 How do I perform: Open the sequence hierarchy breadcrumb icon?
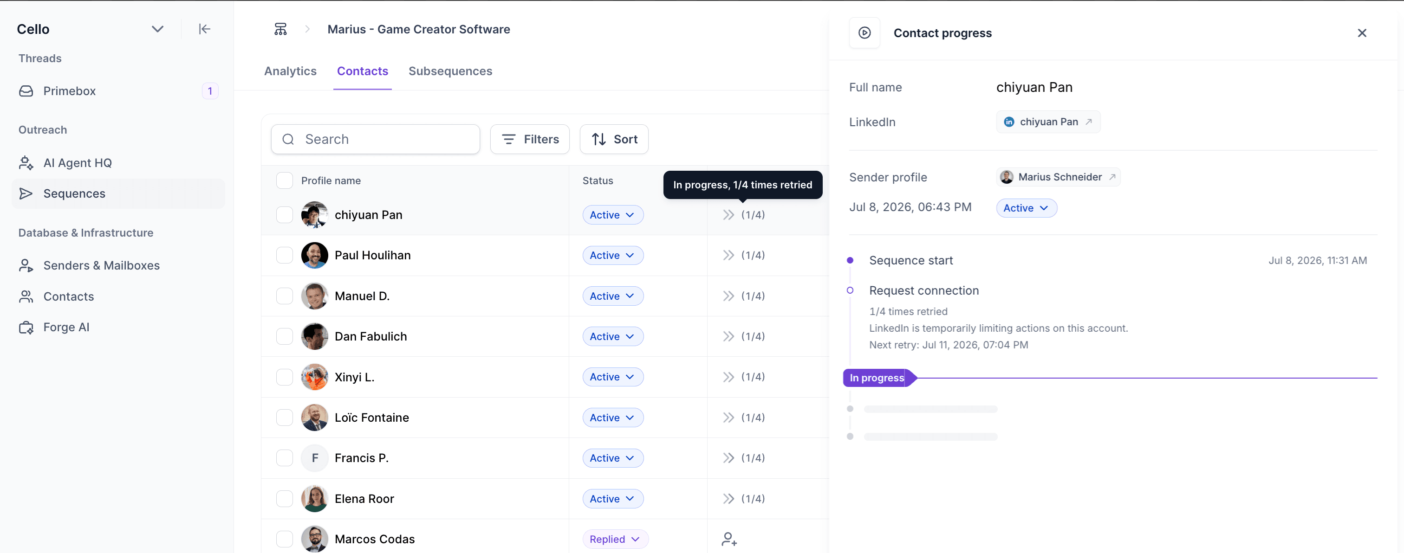click(280, 29)
